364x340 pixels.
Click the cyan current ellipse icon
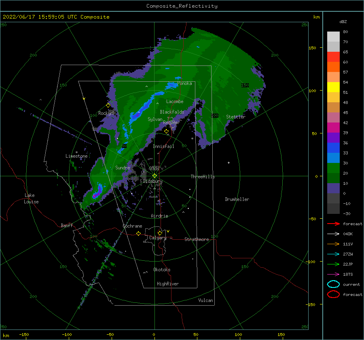[333, 284]
